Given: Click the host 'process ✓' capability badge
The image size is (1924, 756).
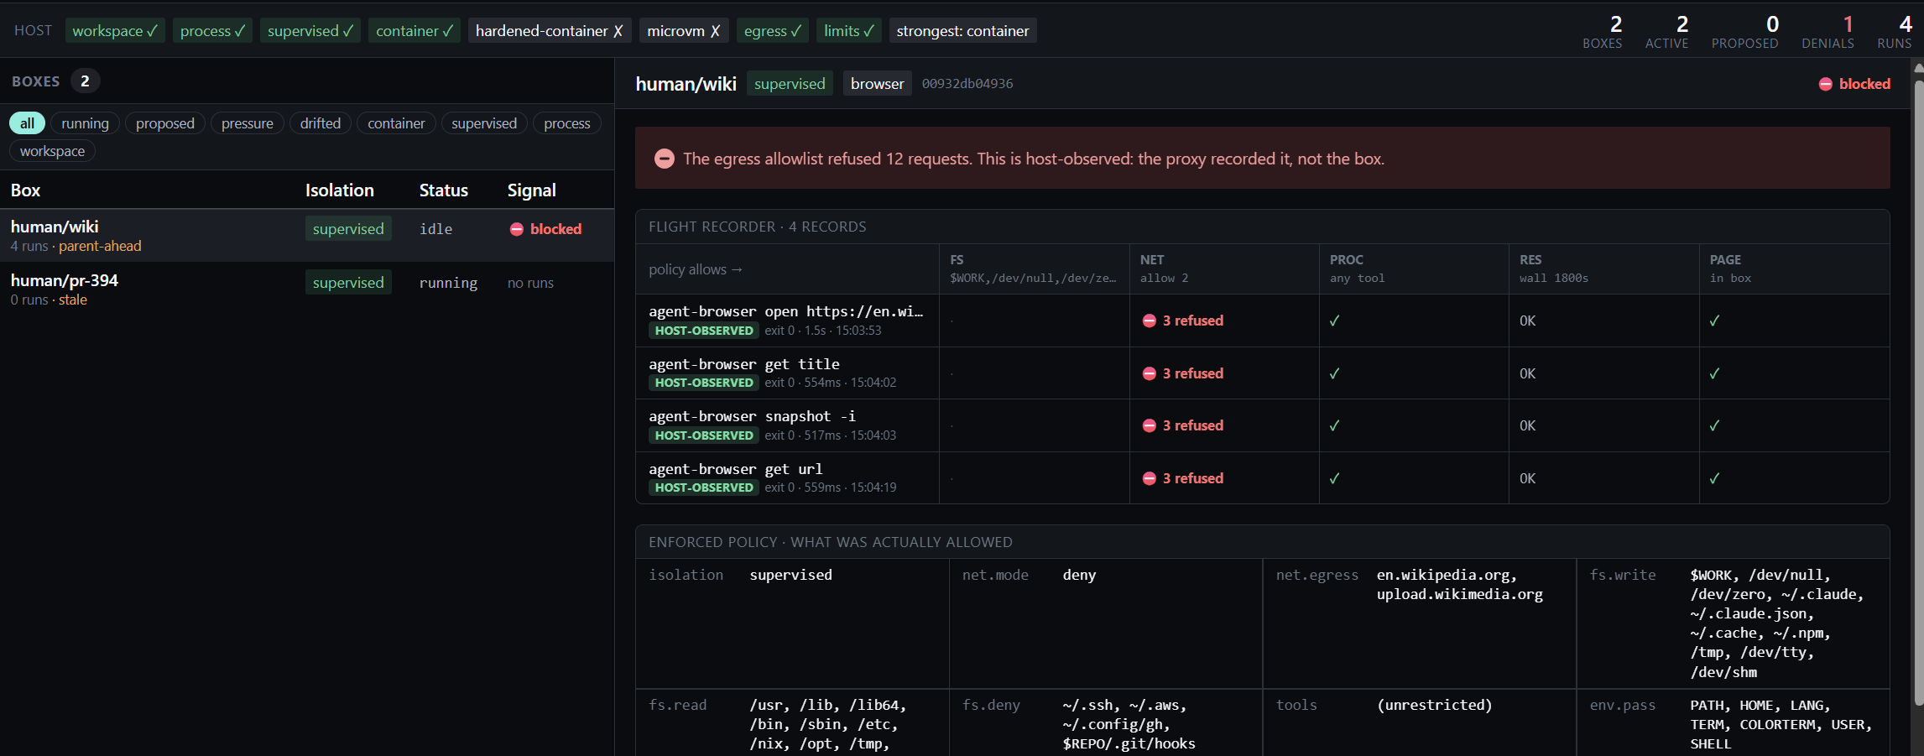Looking at the screenshot, I should point(213,31).
